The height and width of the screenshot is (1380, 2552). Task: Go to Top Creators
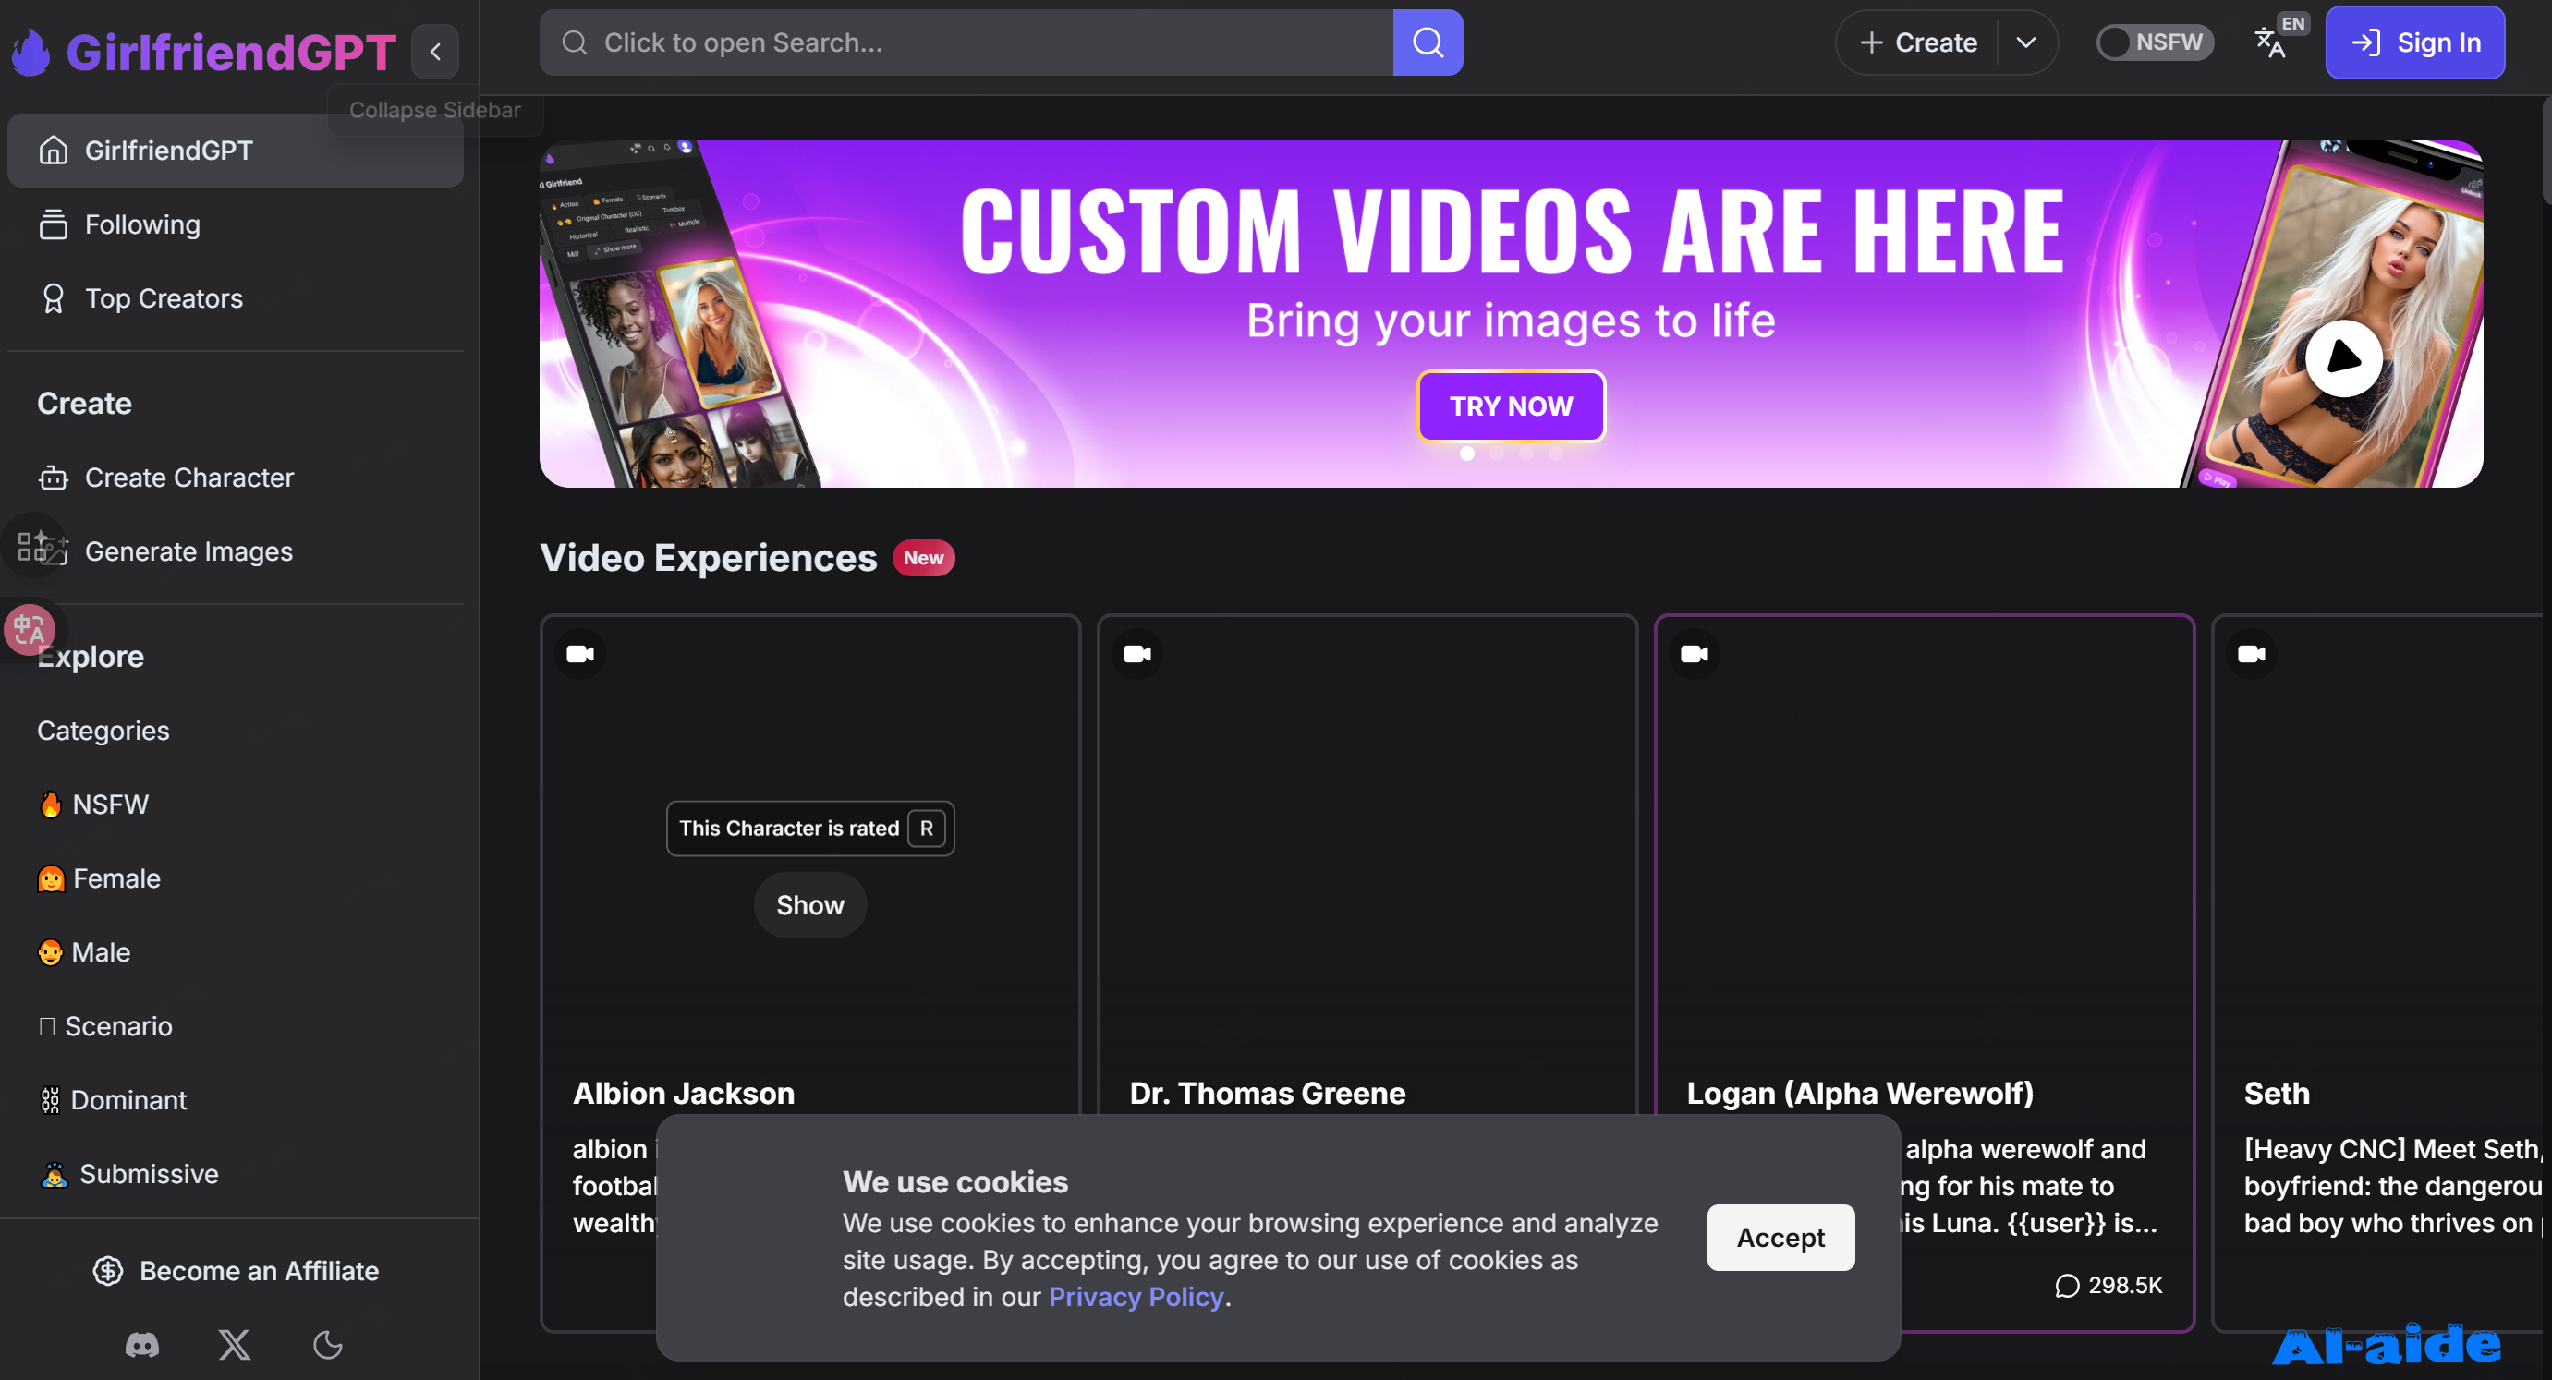[x=164, y=298]
